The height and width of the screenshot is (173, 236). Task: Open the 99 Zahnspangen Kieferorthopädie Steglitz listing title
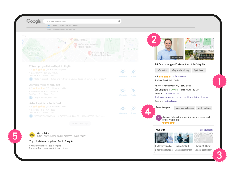tap(50, 66)
